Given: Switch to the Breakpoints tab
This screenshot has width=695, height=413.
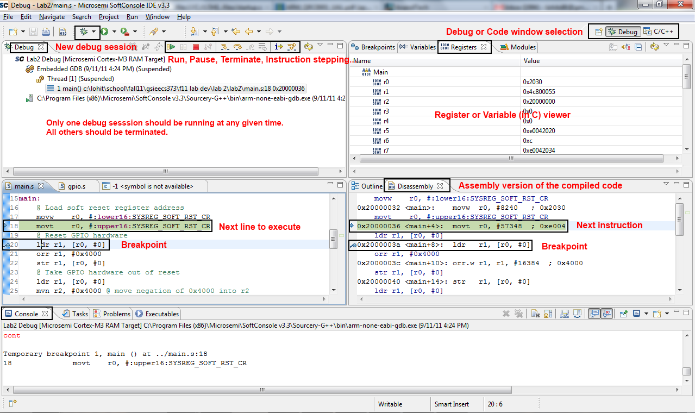Looking at the screenshot, I should [373, 47].
